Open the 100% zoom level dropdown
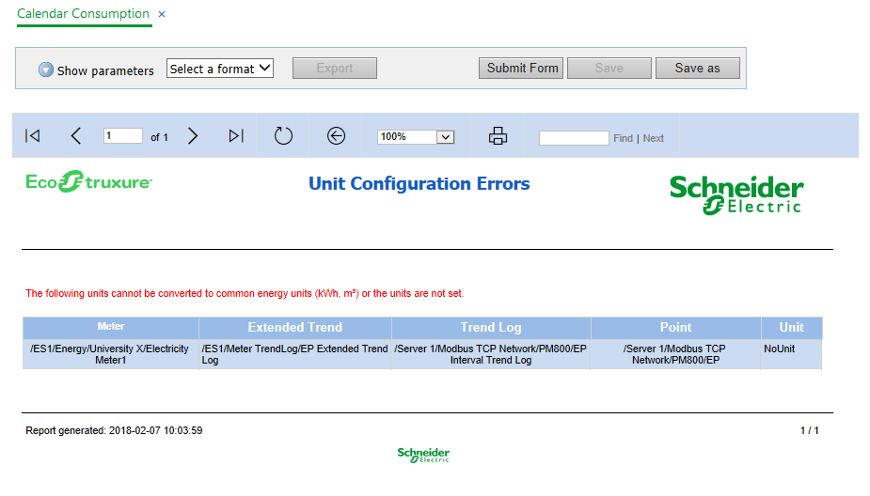This screenshot has height=496, width=870. coord(416,137)
